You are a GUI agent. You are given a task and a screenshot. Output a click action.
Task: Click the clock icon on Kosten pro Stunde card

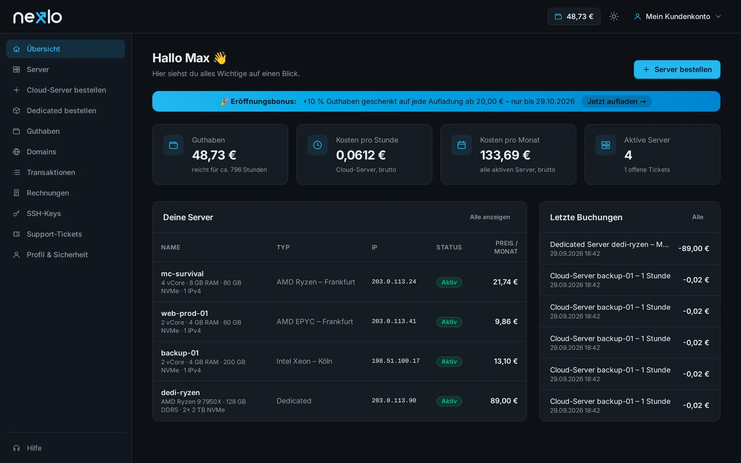317,145
